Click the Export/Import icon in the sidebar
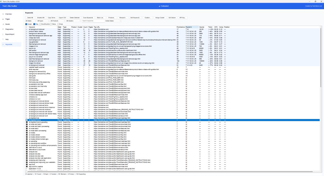Image resolution: width=324 pixels, height=176 pixels. coord(3,34)
